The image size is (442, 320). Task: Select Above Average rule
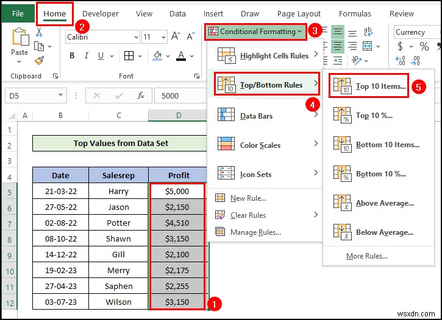pyautogui.click(x=379, y=203)
